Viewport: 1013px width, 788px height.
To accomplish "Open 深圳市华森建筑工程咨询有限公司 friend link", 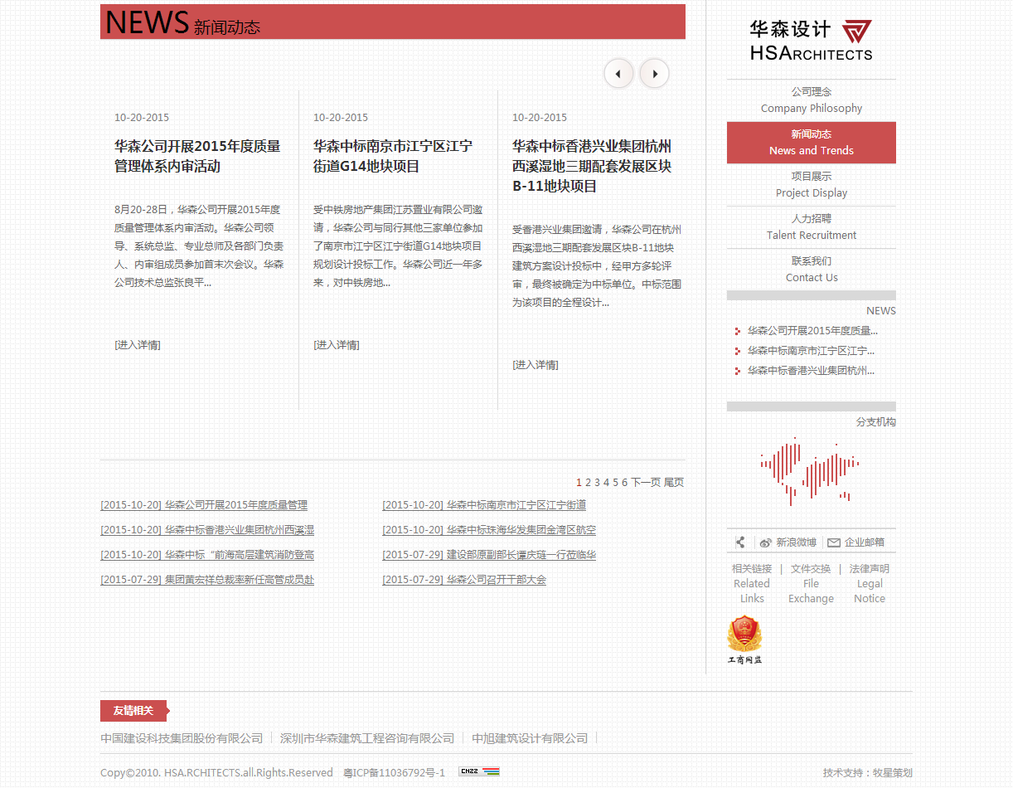I will pos(367,738).
